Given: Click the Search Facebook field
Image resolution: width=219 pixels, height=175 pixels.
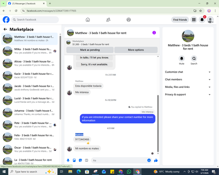Looking at the screenshot, I should (x=35, y=20).
